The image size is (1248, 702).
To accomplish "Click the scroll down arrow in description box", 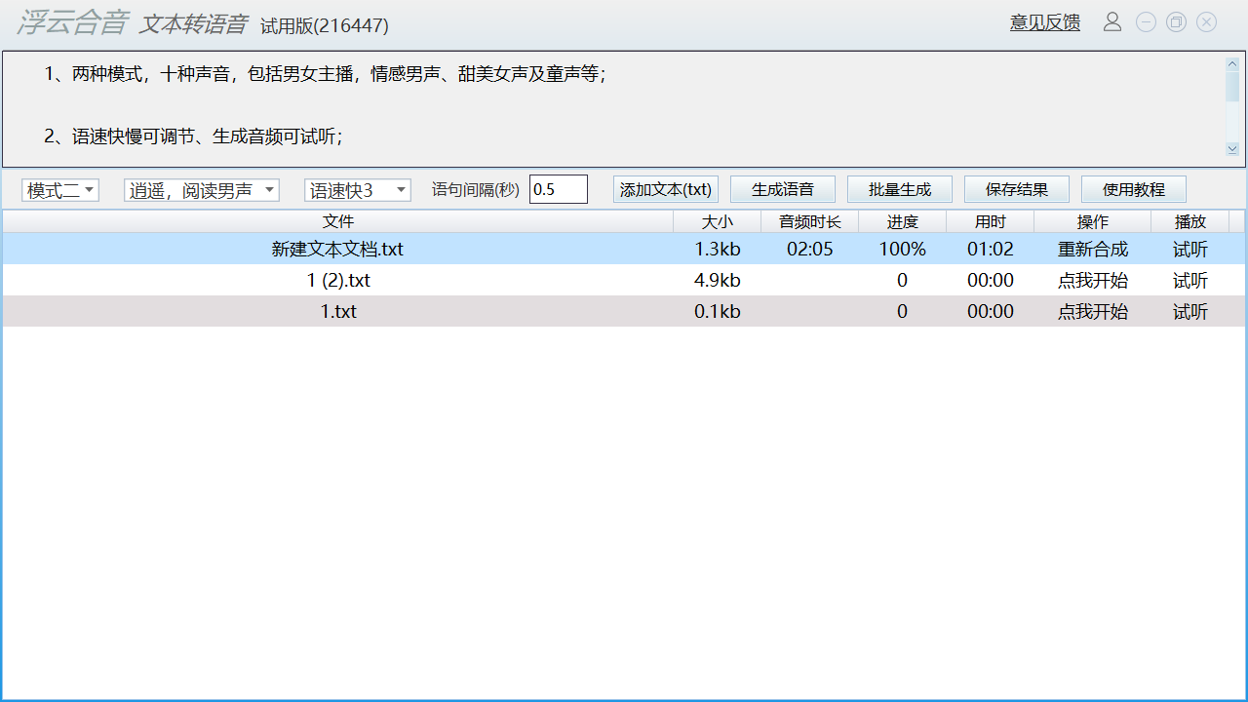I will click(x=1232, y=149).
